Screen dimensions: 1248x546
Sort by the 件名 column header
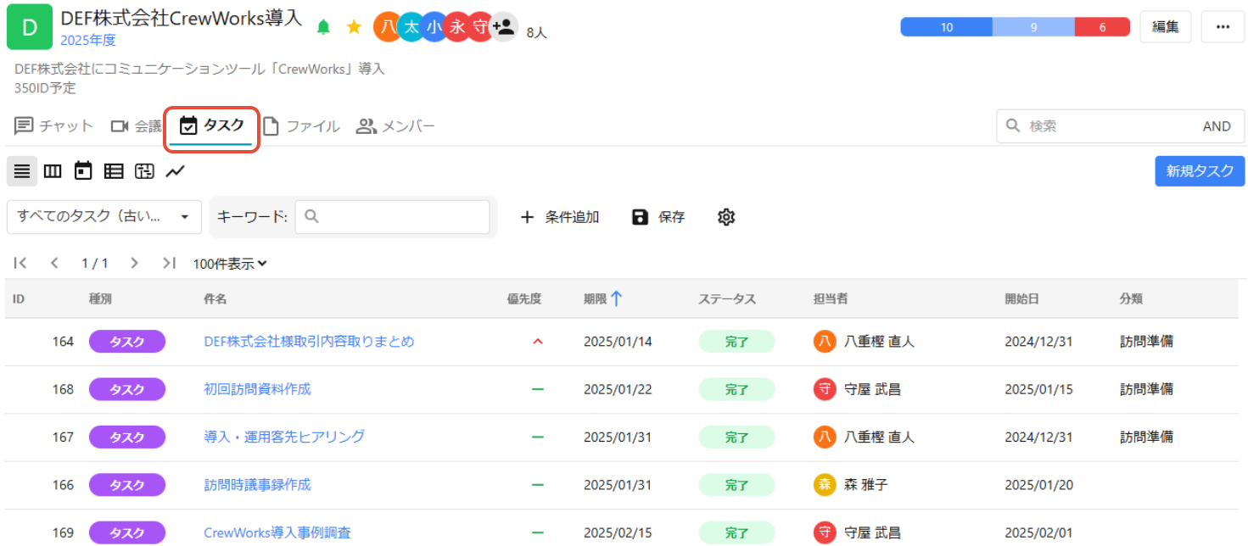click(215, 299)
